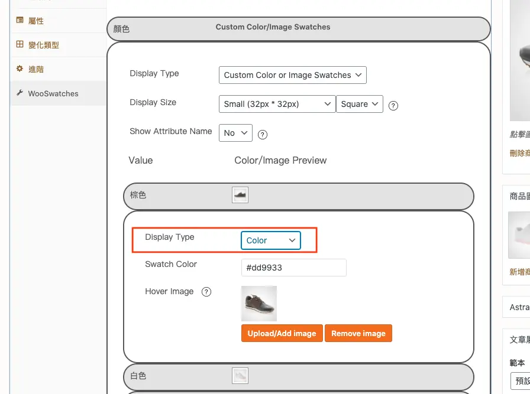
Task: Click the 刪除商 link in the right sidebar
Action: (x=520, y=153)
